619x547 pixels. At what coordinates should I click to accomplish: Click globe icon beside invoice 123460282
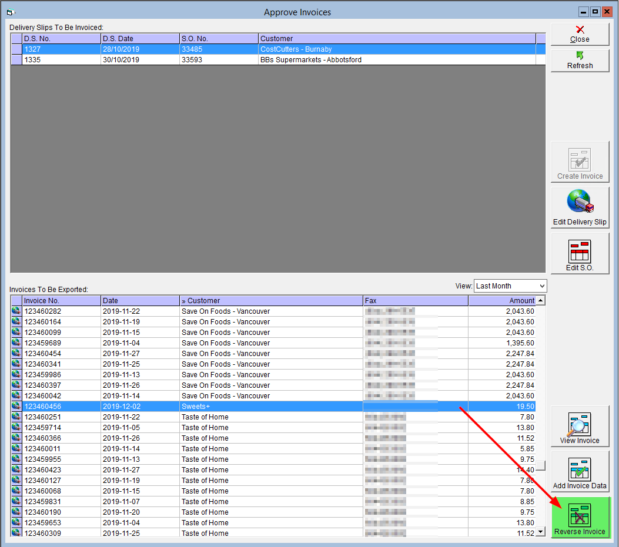pyautogui.click(x=16, y=311)
